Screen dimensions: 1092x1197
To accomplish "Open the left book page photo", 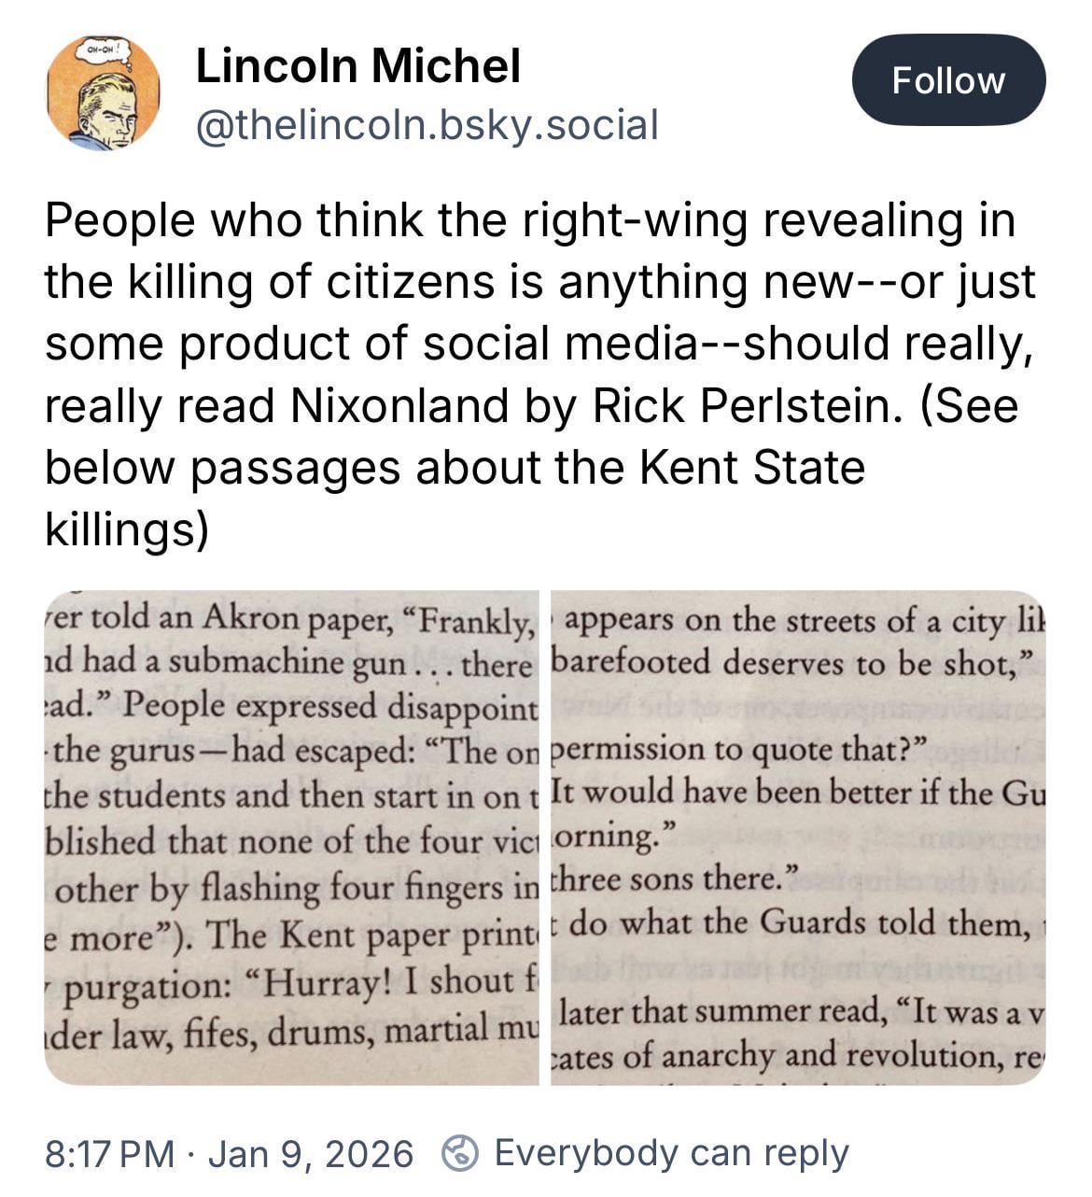I will [x=292, y=838].
